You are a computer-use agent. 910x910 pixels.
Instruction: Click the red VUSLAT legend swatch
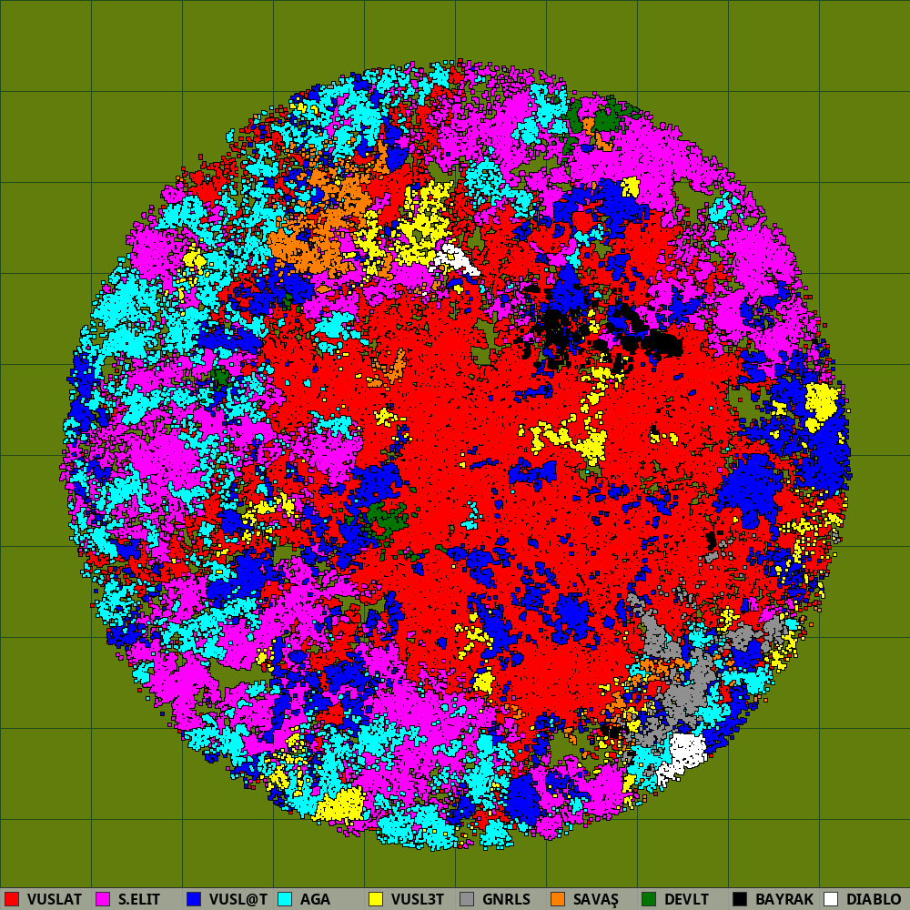click(x=12, y=899)
